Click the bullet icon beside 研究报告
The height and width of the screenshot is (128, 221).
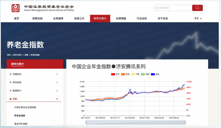pyautogui.click(x=11, y=82)
